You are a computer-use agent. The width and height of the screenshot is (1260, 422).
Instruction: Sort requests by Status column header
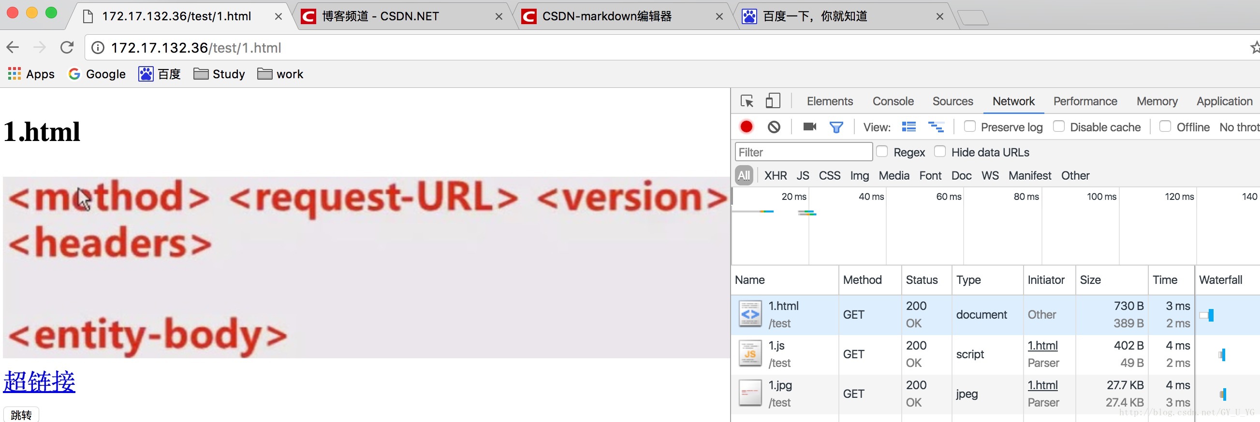click(x=926, y=280)
